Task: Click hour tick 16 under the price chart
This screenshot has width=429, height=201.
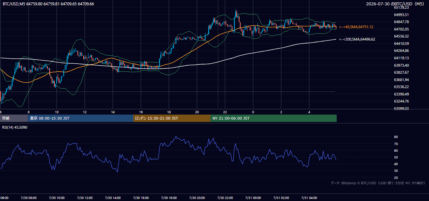Action: (x=141, y=112)
